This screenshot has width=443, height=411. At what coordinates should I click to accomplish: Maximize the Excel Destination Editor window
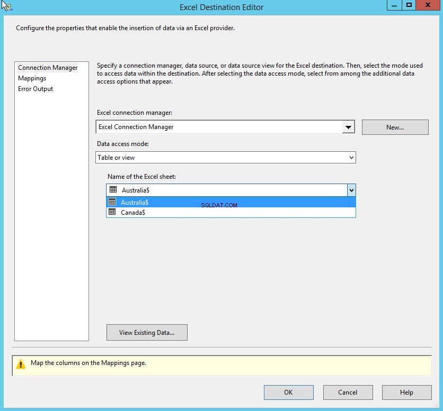point(409,5)
